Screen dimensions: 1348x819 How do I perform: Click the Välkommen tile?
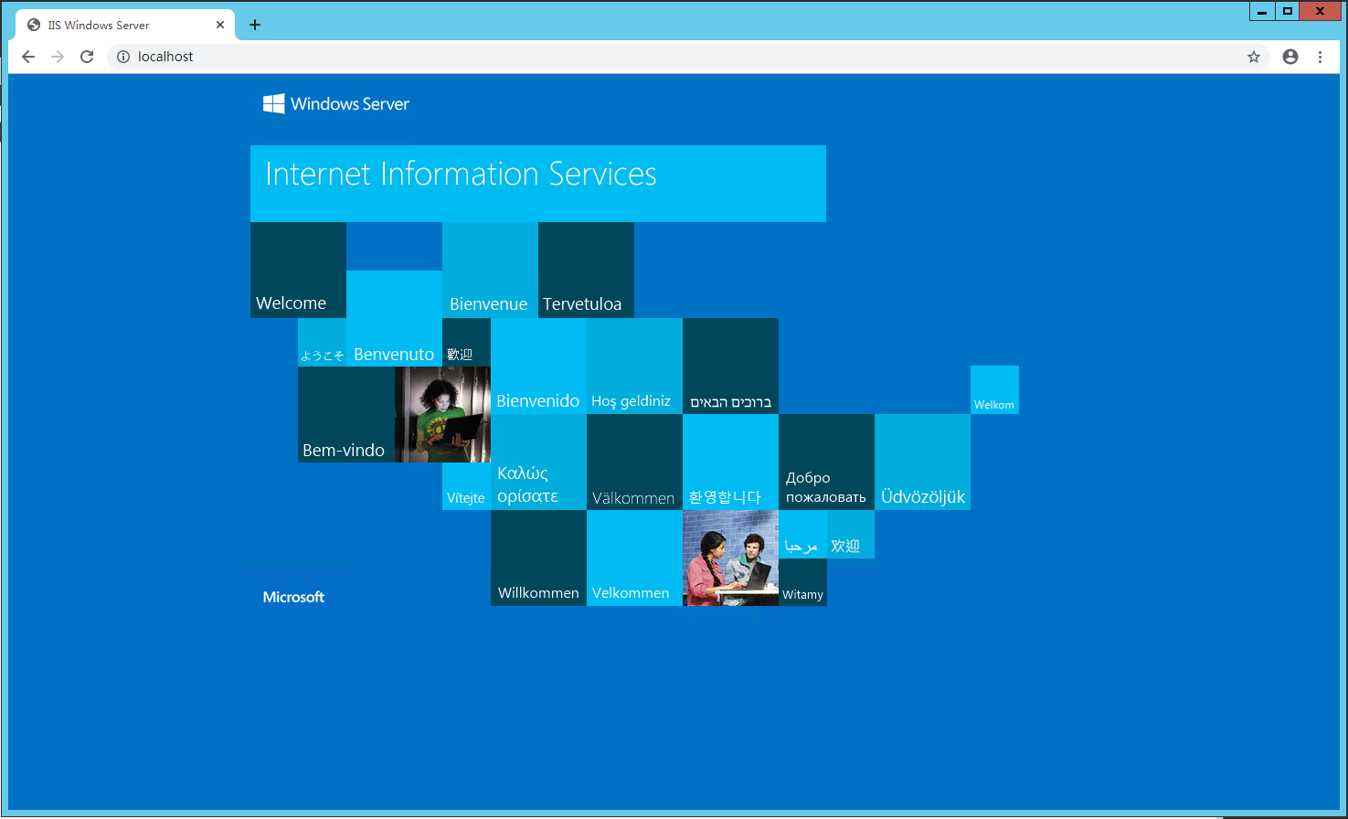(634, 462)
